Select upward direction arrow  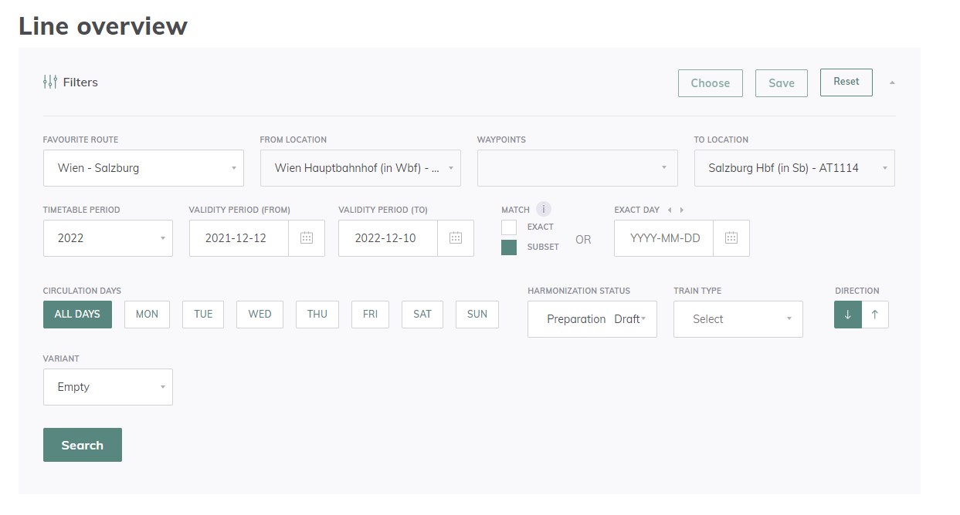pos(875,315)
